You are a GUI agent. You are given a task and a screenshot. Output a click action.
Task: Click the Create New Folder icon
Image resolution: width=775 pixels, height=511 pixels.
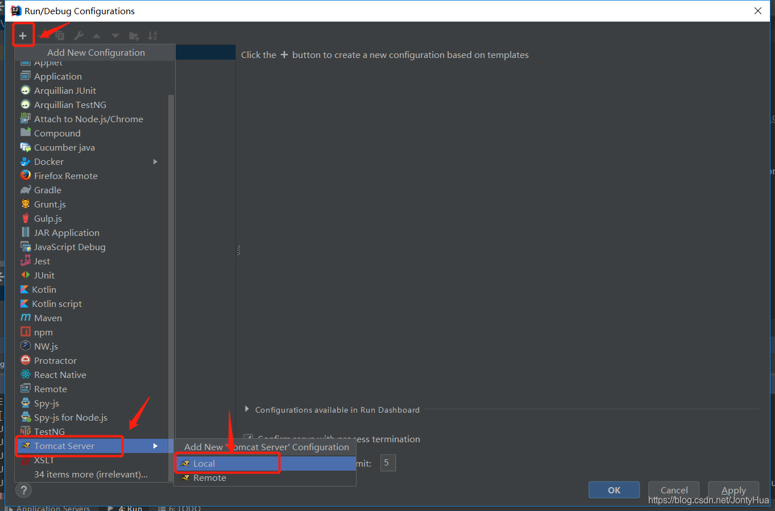(x=134, y=35)
